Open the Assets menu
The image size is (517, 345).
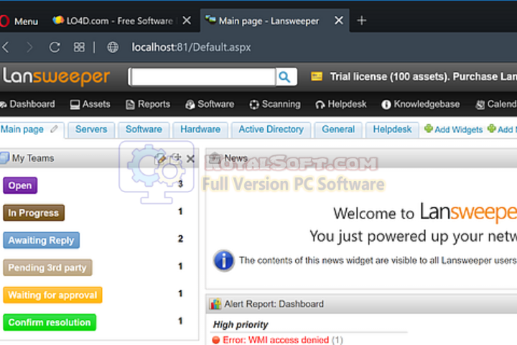click(90, 104)
